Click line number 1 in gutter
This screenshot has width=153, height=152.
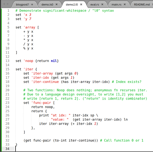(x=8, y=10)
